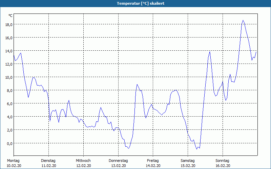The image size is (271, 169).
Task: Click the lowest curve point on Samstag
Action: (196, 149)
